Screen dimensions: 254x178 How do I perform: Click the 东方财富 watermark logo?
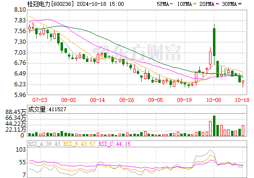(137, 52)
